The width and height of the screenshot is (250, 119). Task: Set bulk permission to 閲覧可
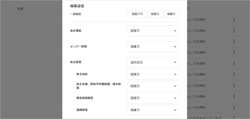pyautogui.click(x=155, y=14)
